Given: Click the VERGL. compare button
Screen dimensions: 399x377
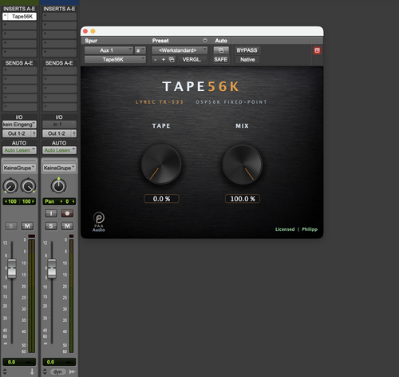Looking at the screenshot, I should (192, 59).
